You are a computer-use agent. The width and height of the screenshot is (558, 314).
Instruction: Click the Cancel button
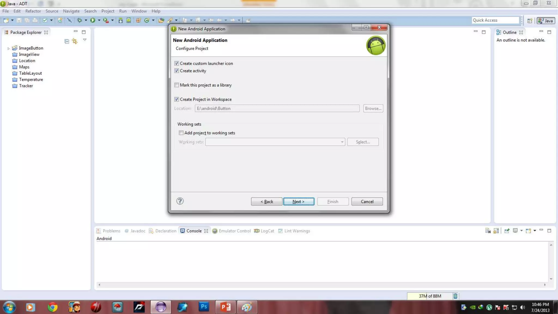(x=367, y=201)
